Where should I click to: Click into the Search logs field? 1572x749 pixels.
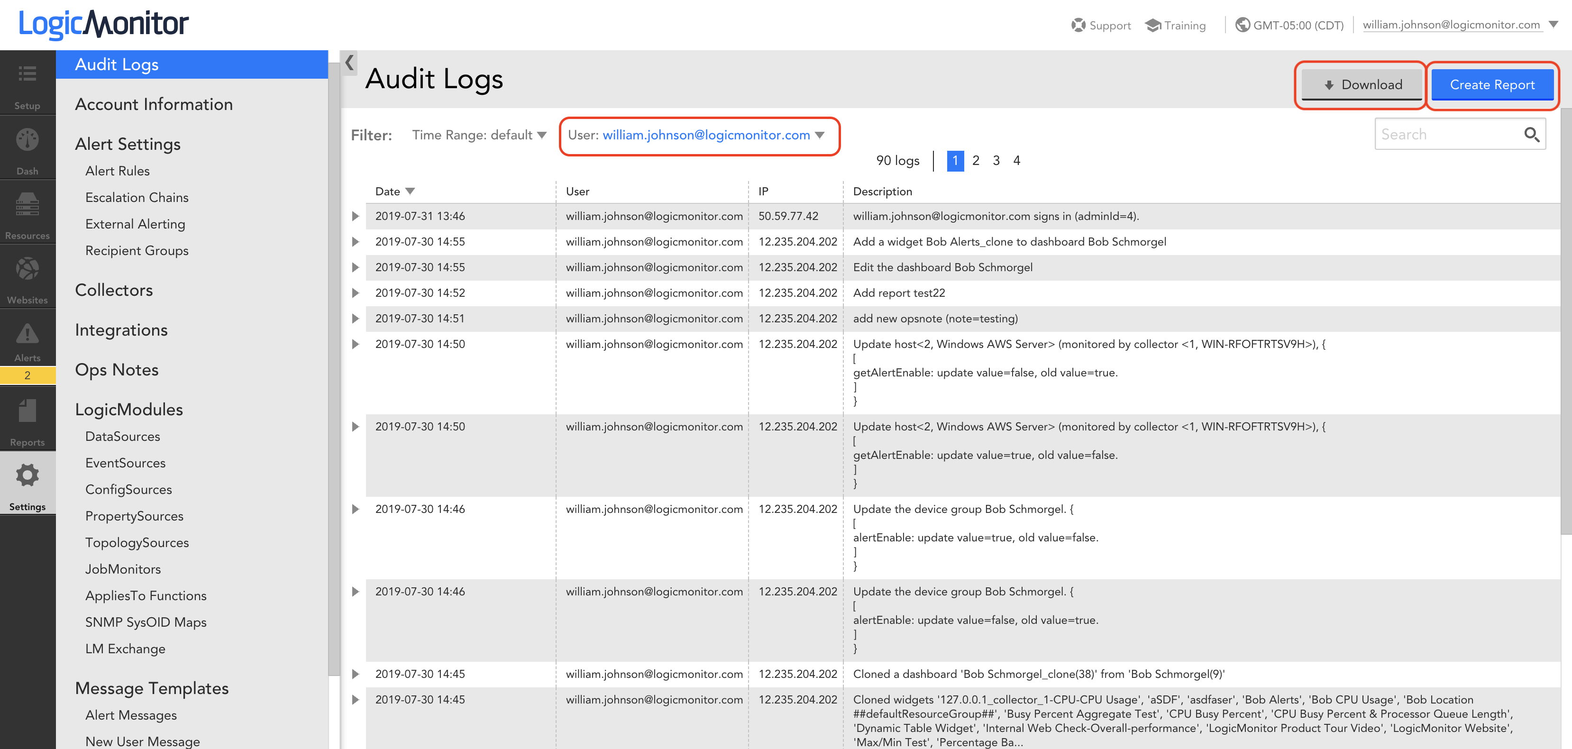[x=1459, y=134]
